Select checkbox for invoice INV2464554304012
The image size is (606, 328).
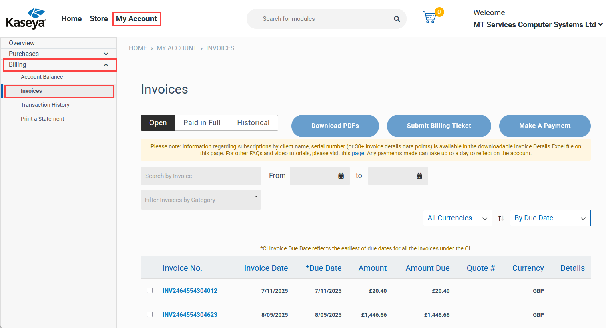point(150,290)
